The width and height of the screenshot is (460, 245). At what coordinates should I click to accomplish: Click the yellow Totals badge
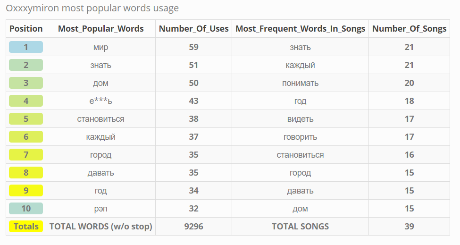pos(26,227)
